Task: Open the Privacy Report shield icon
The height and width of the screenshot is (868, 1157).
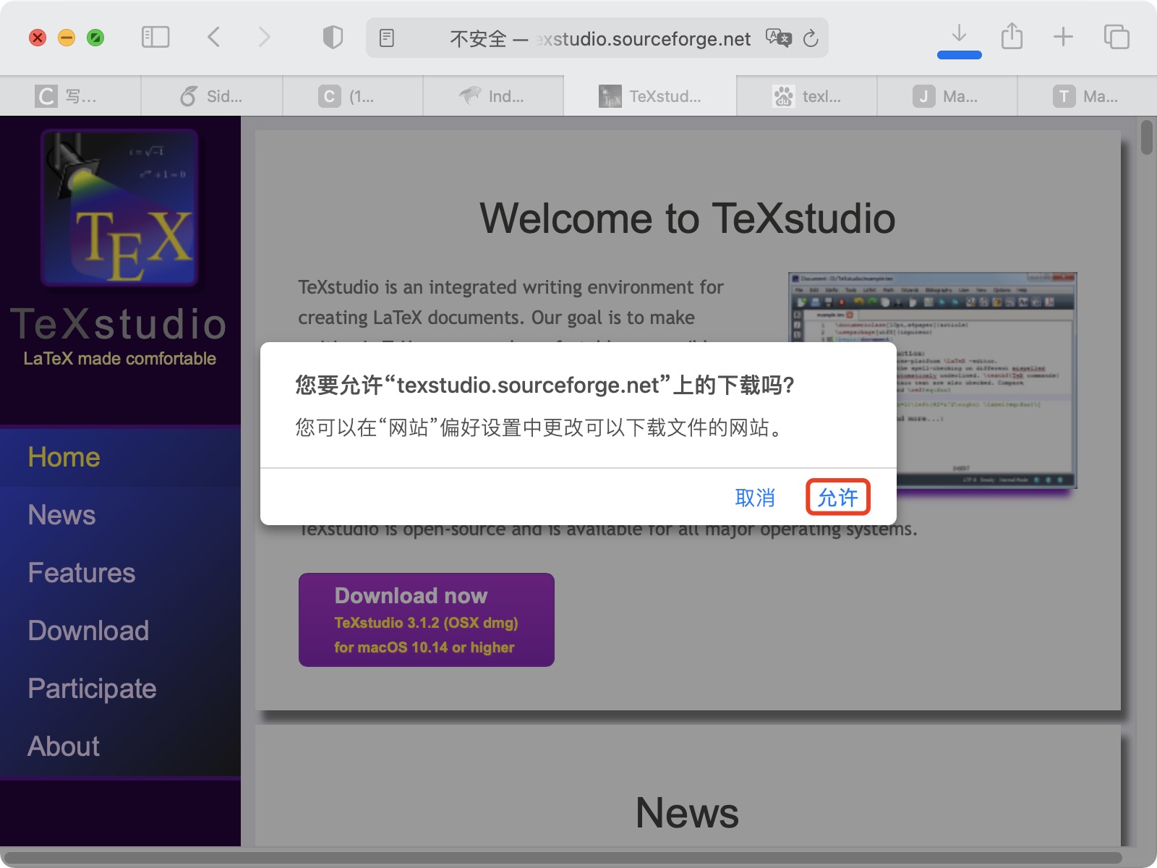Action: pos(332,37)
